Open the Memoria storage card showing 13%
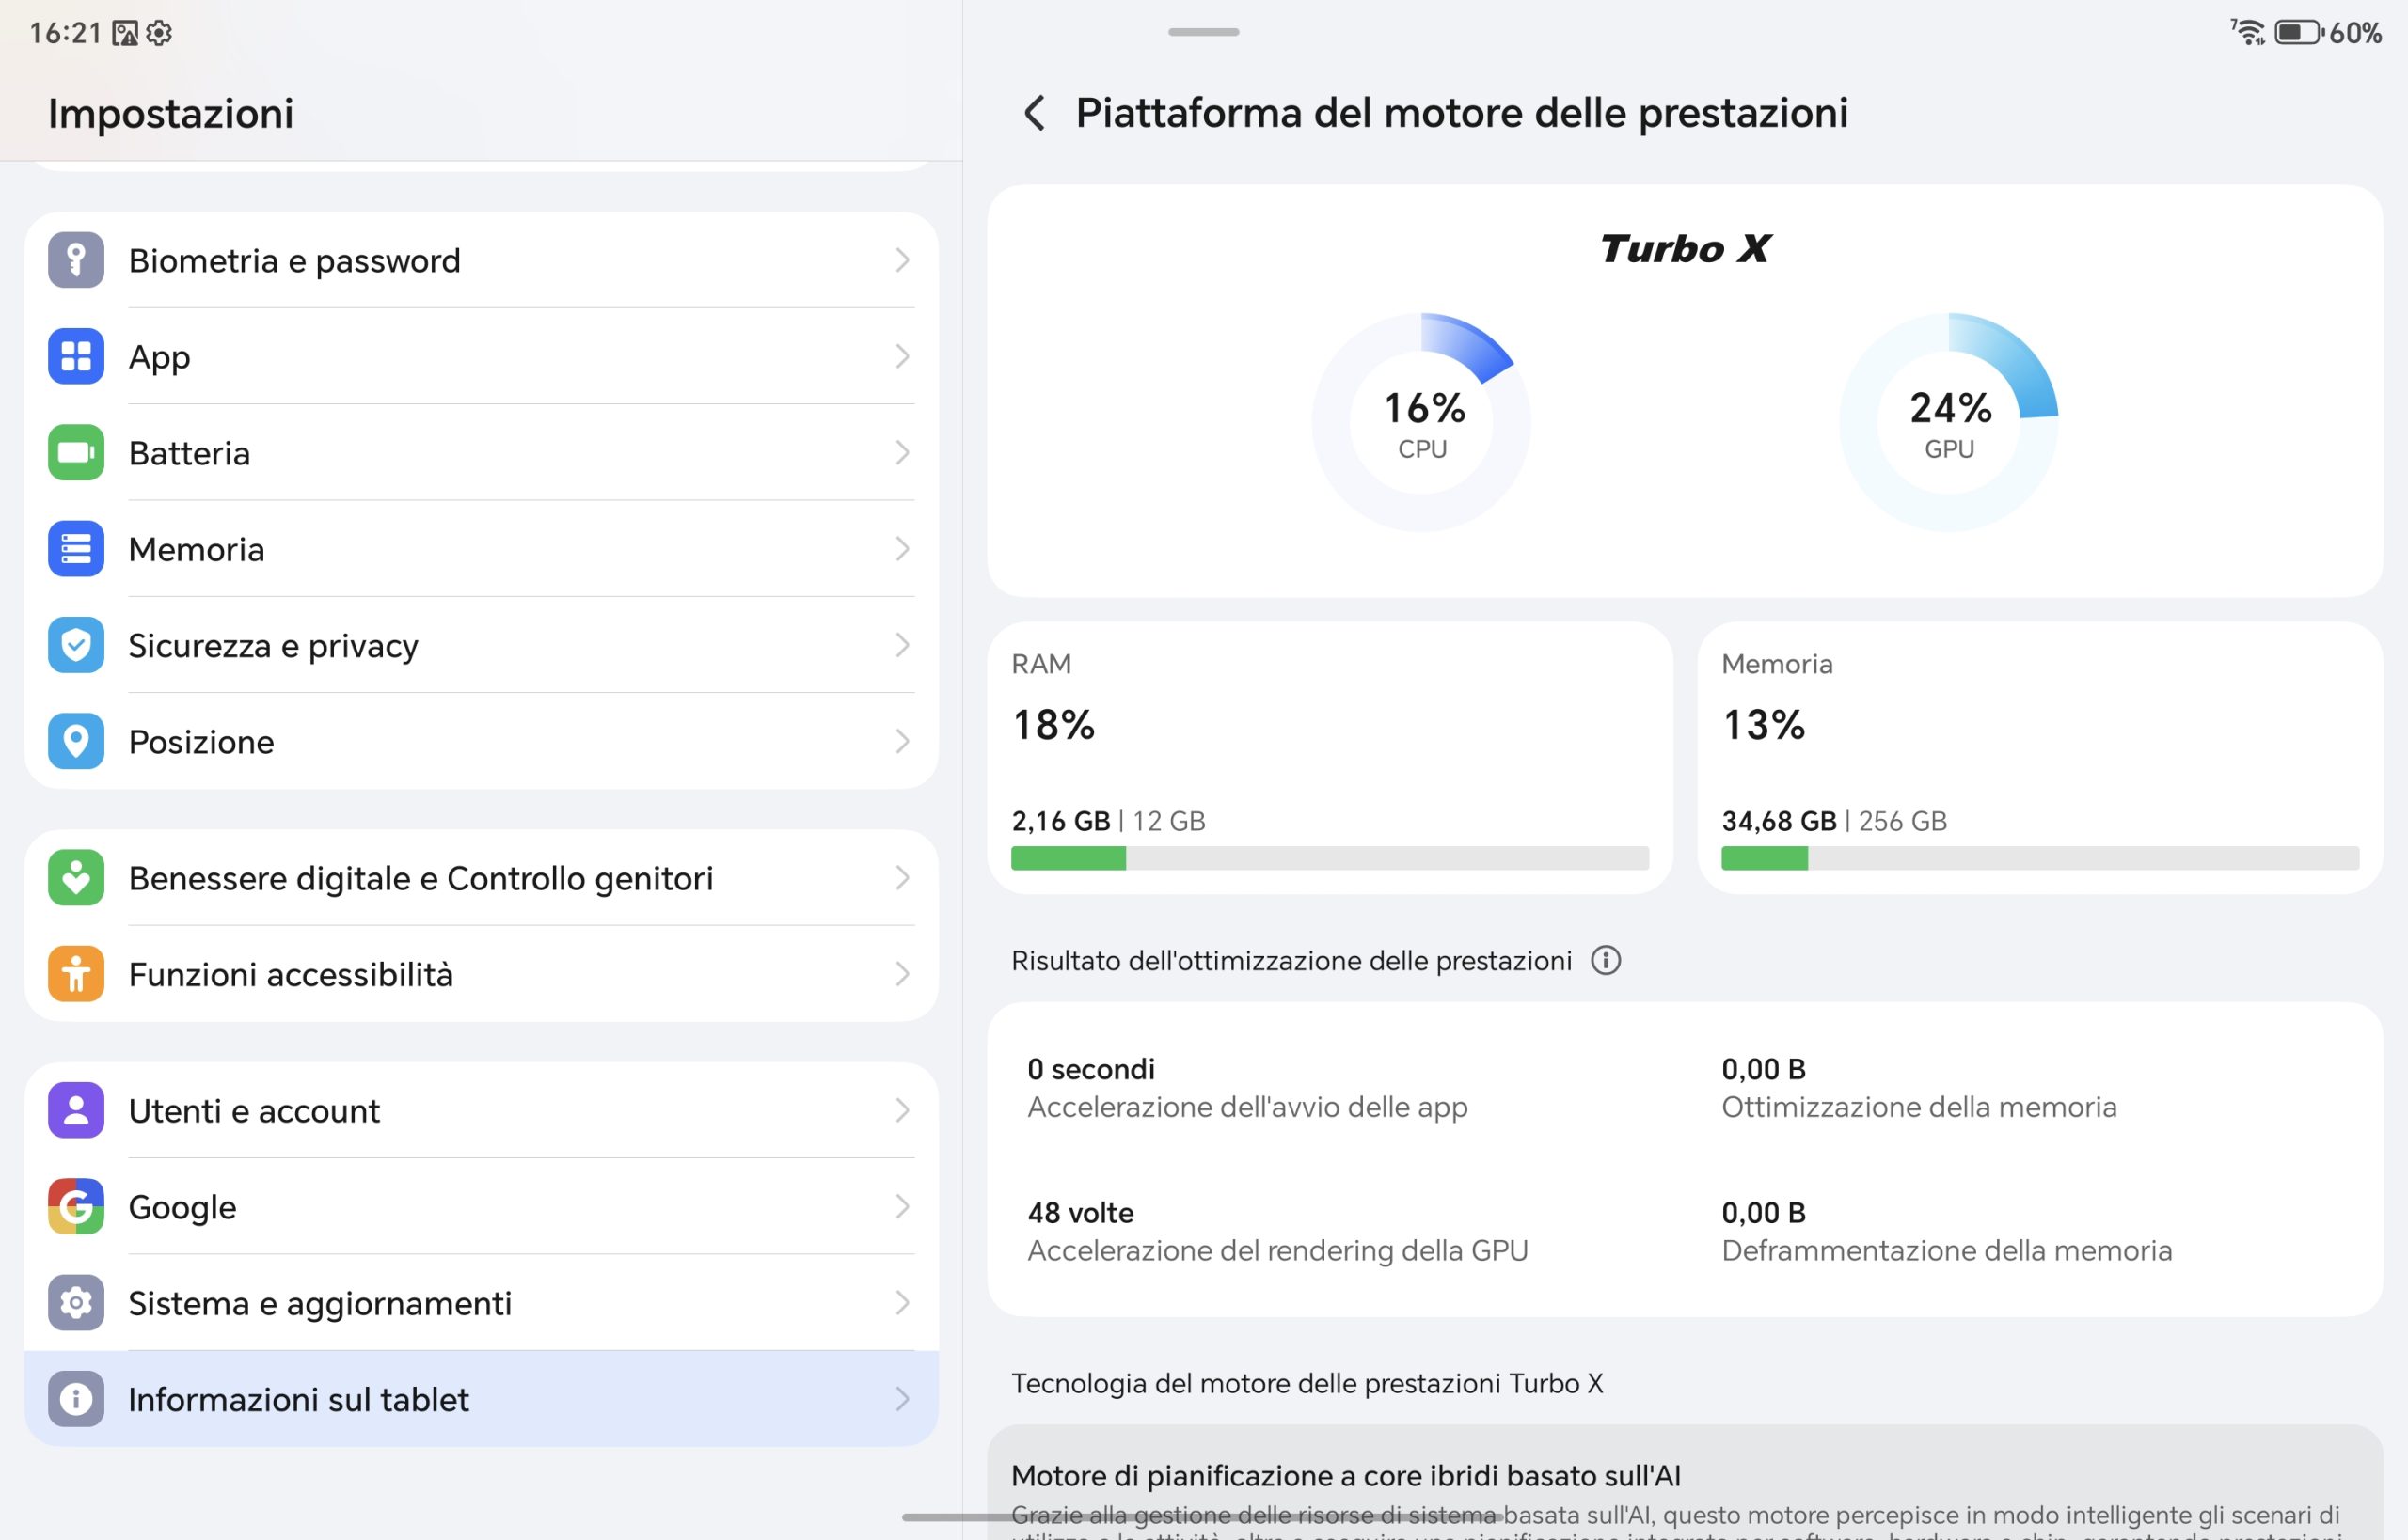Image resolution: width=2408 pixels, height=1540 pixels. pyautogui.click(x=2040, y=758)
